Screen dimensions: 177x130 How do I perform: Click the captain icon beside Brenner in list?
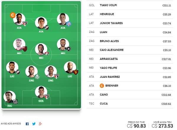tap(102, 86)
